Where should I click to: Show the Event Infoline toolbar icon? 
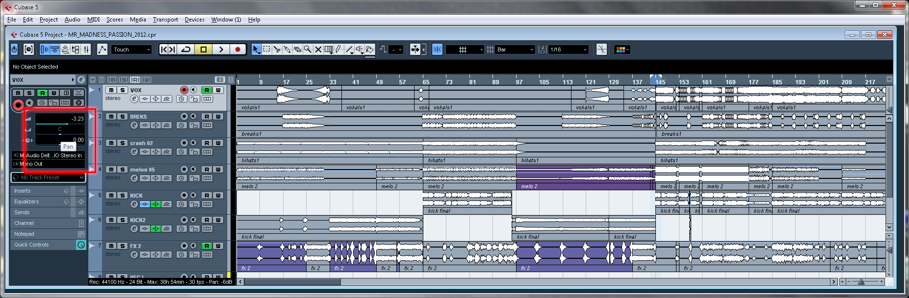(55, 50)
